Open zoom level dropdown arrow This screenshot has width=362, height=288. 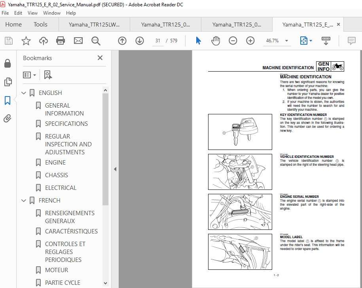click(x=286, y=41)
